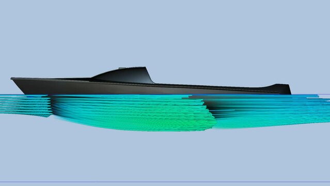Viewport: 330px width, 186px height.
Task: Click the raised stern fin of the boat
Action: (x=278, y=88)
